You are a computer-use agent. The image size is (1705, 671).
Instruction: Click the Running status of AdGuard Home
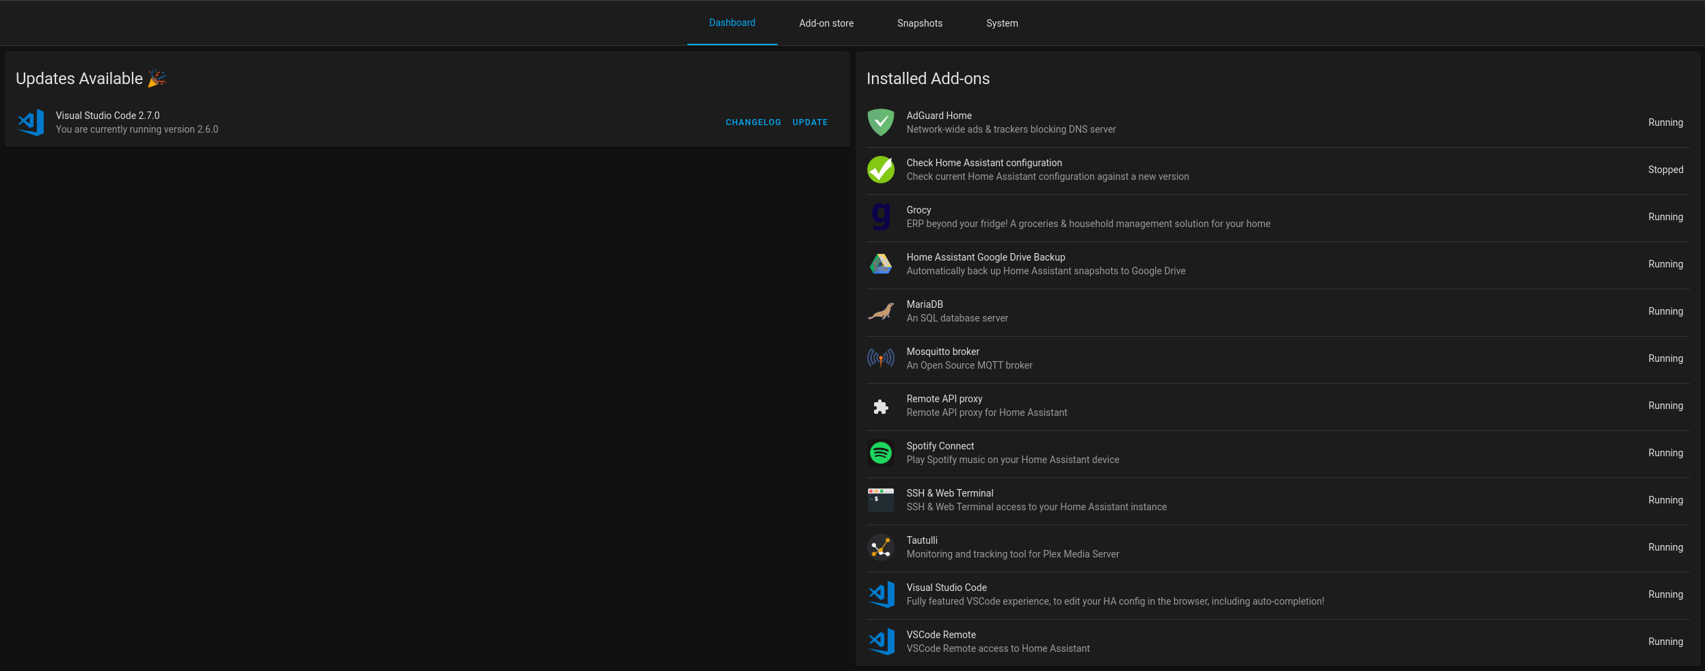(x=1665, y=122)
